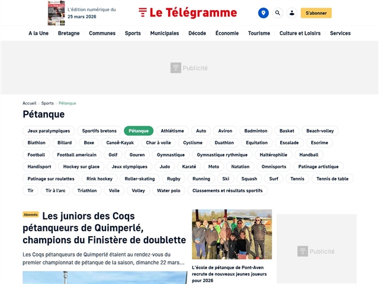Go to Sports in the breadcrumb
Screen dimensions: 379x284
(47, 103)
